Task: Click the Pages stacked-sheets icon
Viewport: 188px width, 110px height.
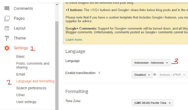Action: coord(7,18)
